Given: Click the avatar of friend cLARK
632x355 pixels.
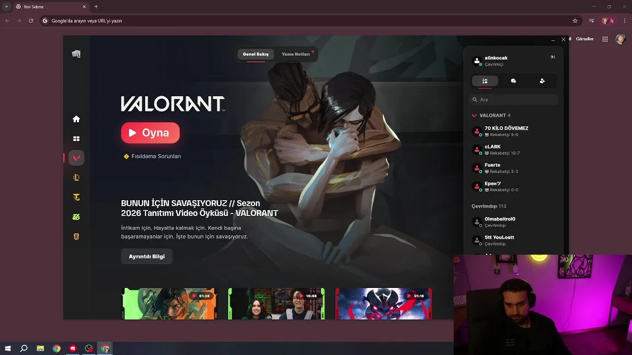Looking at the screenshot, I should pyautogui.click(x=477, y=149).
